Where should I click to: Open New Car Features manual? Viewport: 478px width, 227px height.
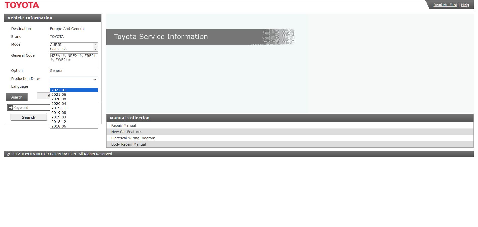click(x=127, y=132)
